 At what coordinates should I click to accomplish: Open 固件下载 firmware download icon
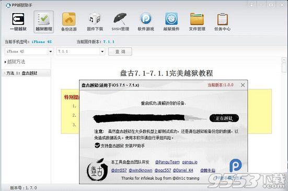click(x=95, y=21)
